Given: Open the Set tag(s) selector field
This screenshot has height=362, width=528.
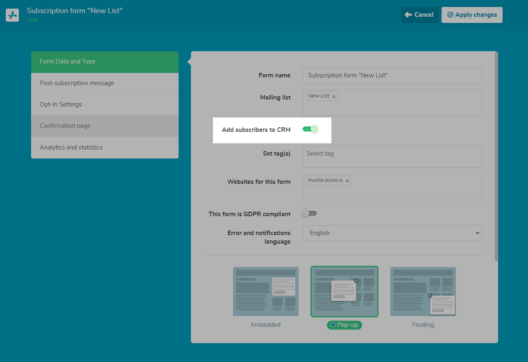Looking at the screenshot, I should pyautogui.click(x=392, y=157).
